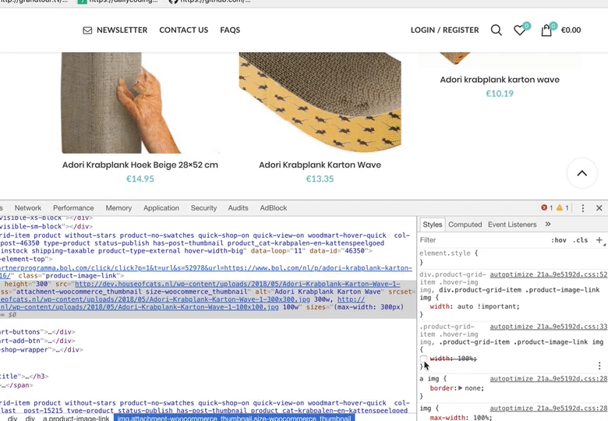Open the wishlist heart icon
This screenshot has height=421, width=608.
(x=520, y=30)
